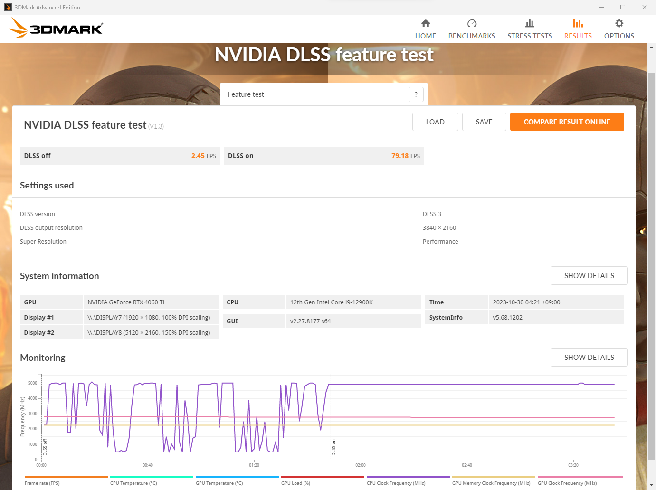This screenshot has width=656, height=490.
Task: Click the Feature test label field
Action: click(324, 94)
